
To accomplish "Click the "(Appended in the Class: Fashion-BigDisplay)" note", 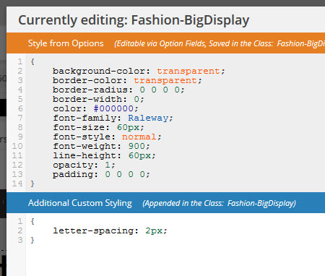I will coord(219,203).
